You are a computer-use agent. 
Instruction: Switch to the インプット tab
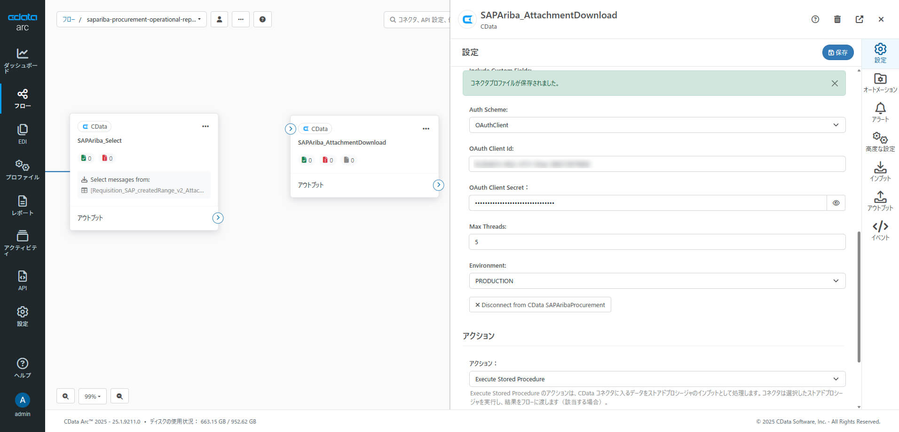[880, 172]
